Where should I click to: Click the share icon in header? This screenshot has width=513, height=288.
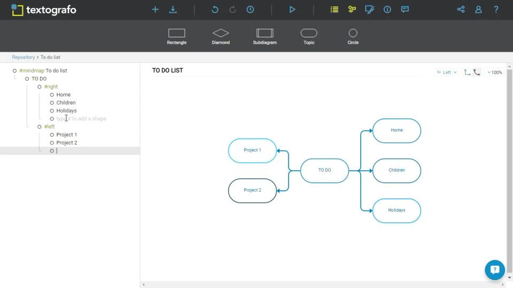[461, 10]
